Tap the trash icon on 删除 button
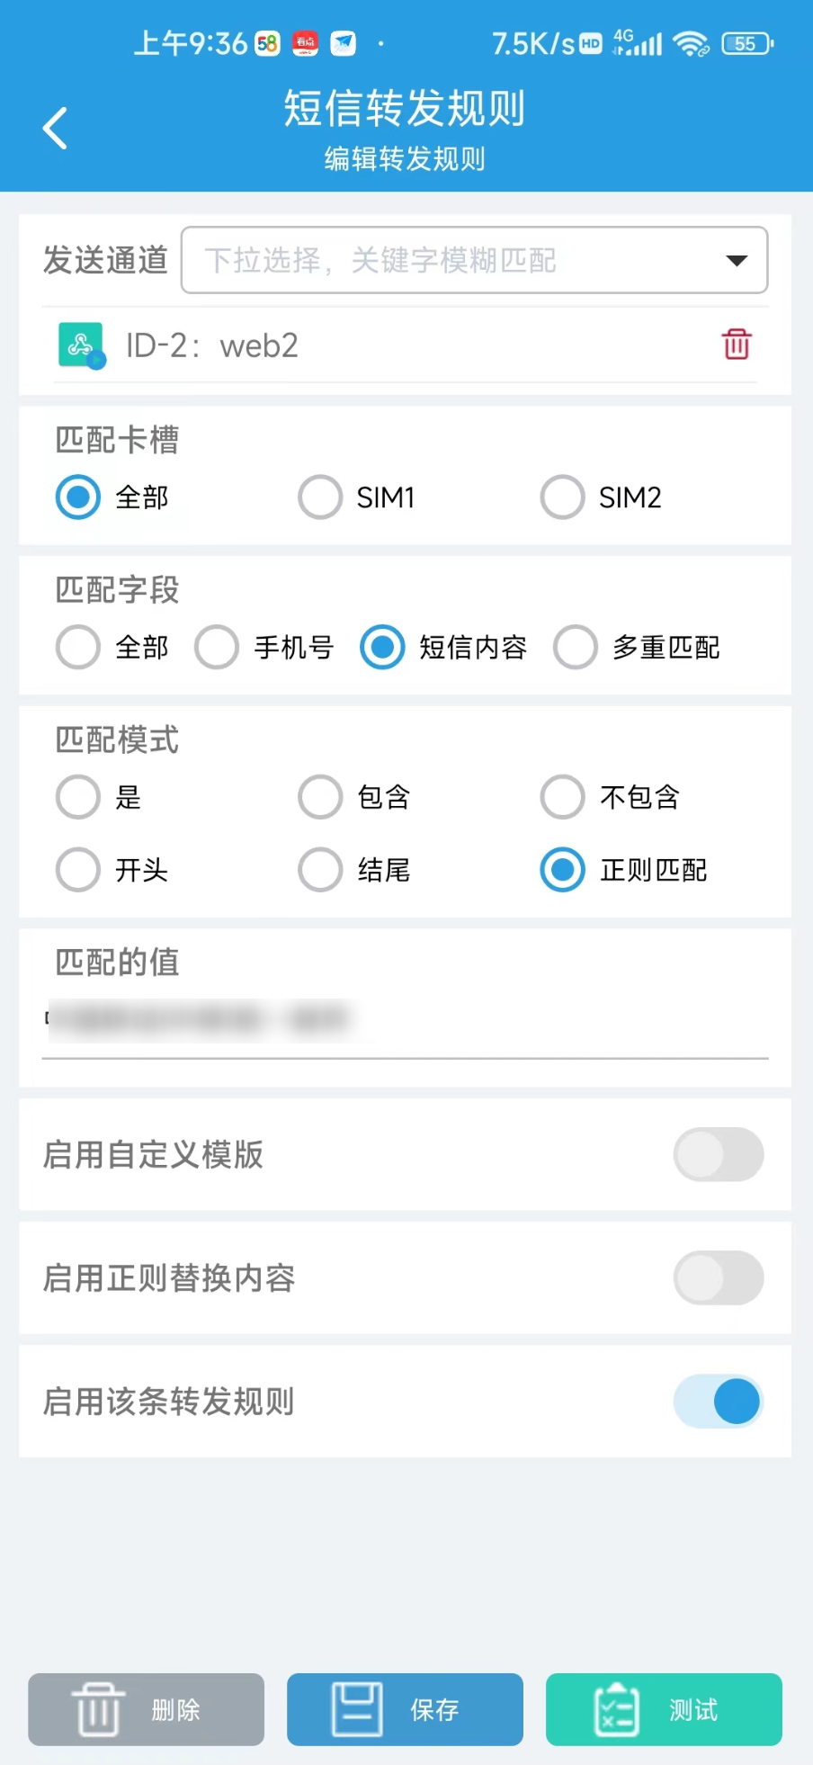Screen dimensions: 813x1765 pyautogui.click(x=98, y=1708)
